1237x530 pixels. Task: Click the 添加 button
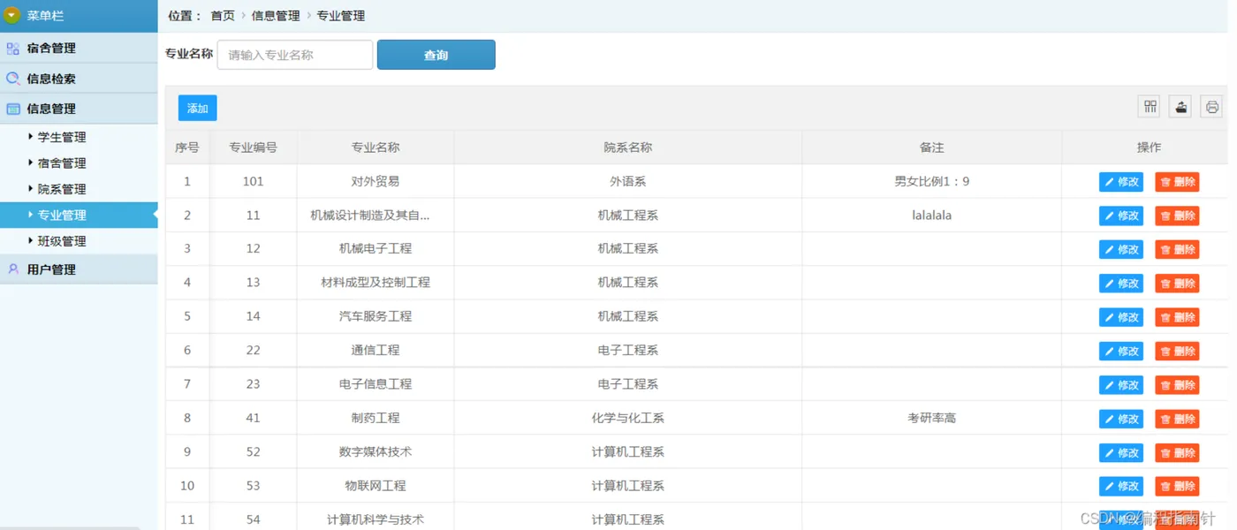[x=197, y=108]
